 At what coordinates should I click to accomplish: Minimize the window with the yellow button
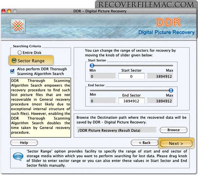[9, 11]
